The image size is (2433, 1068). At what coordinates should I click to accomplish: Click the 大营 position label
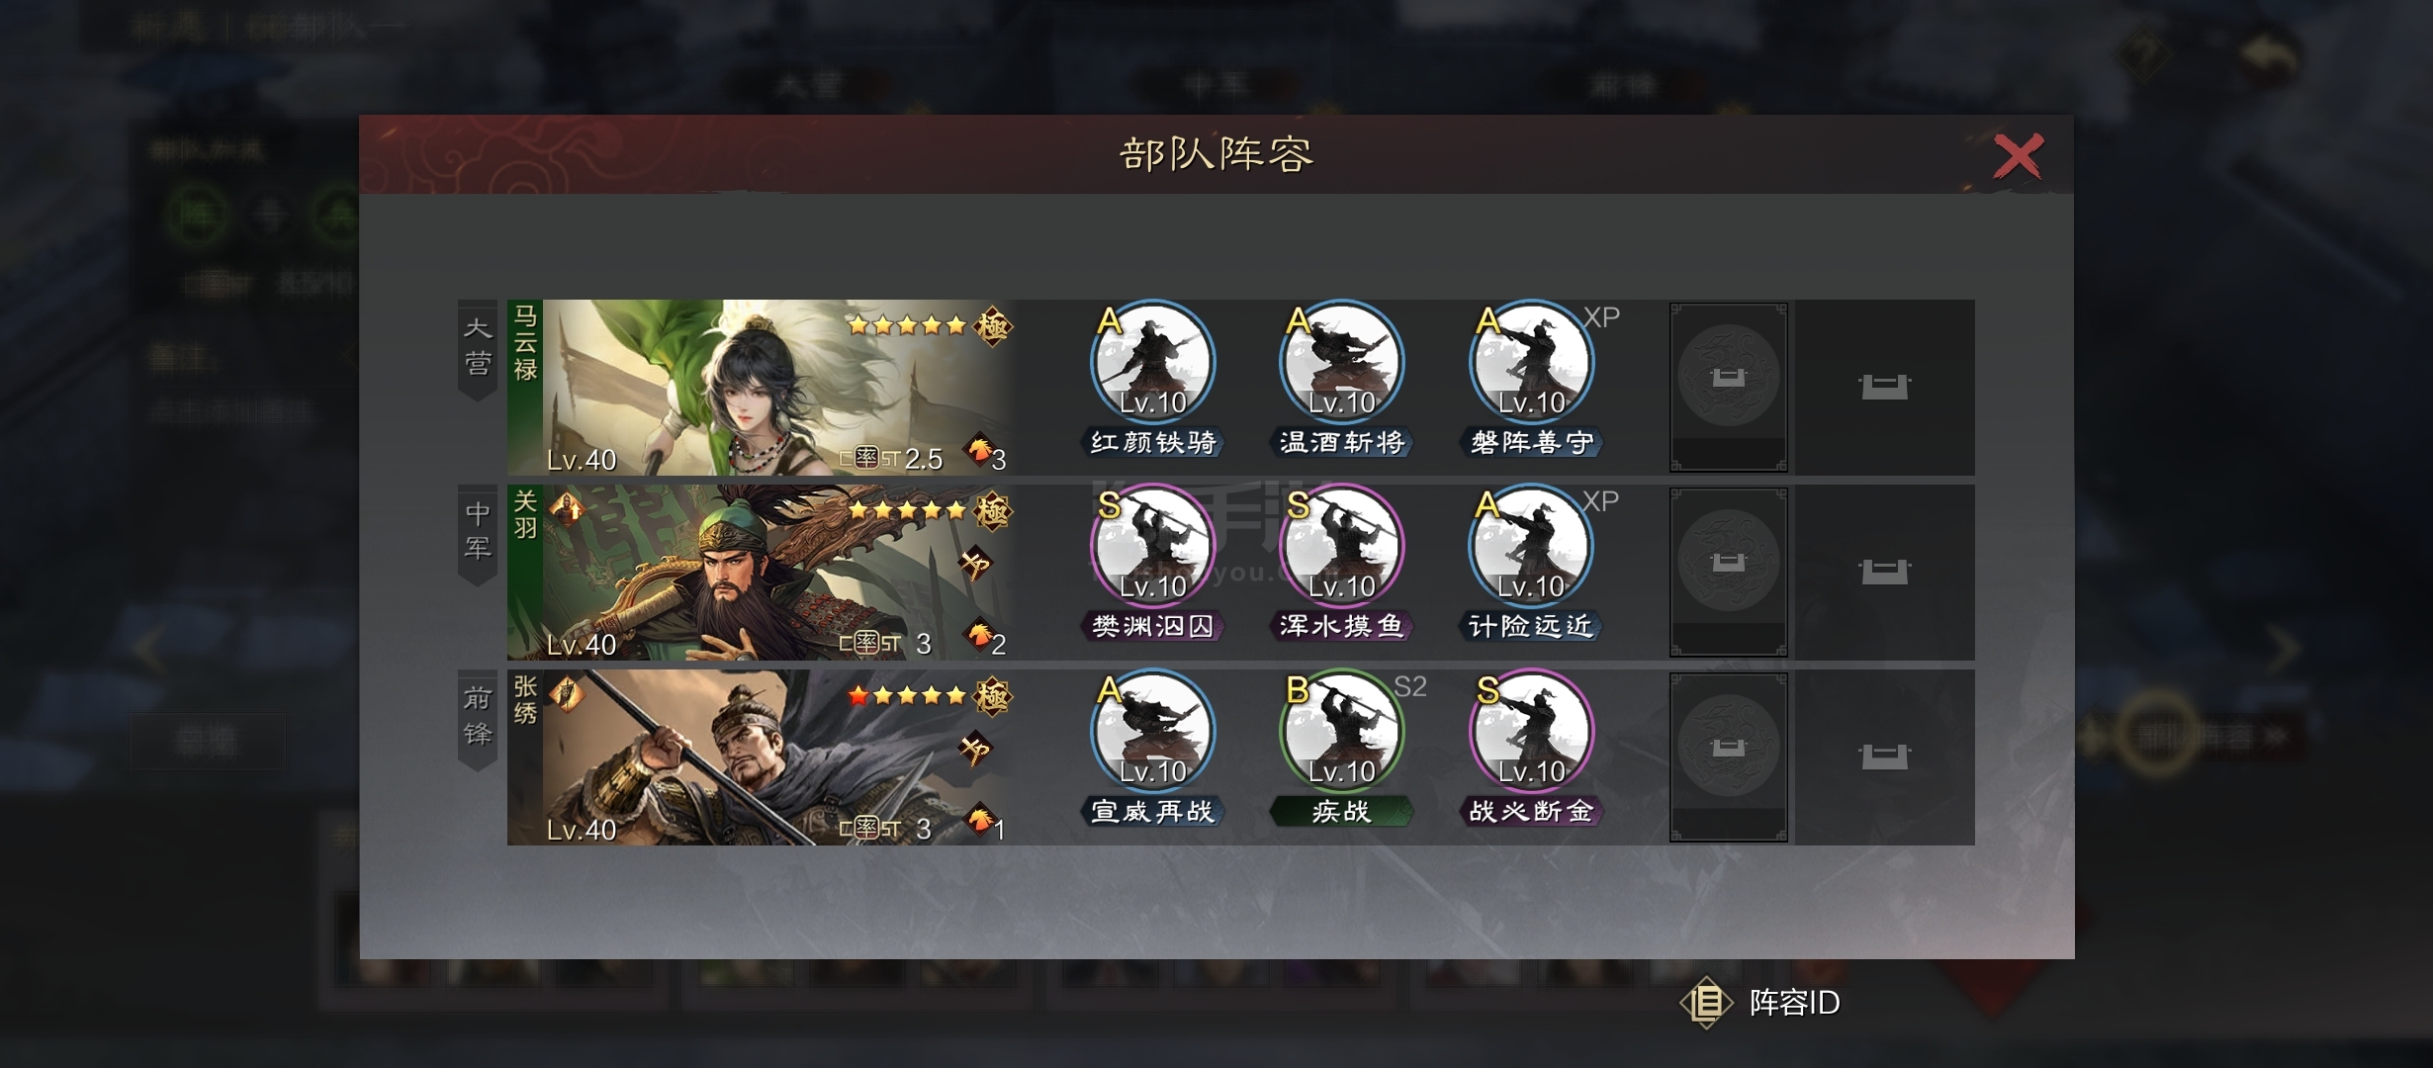478,348
